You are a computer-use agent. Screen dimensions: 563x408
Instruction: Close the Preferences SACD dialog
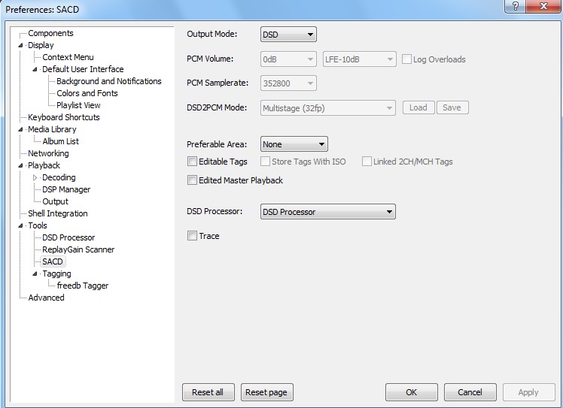[543, 6]
